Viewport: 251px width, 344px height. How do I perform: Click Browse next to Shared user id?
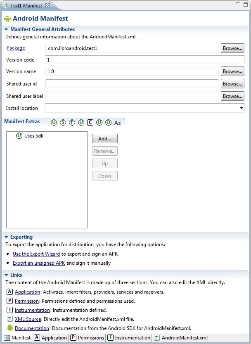pyautogui.click(x=232, y=83)
